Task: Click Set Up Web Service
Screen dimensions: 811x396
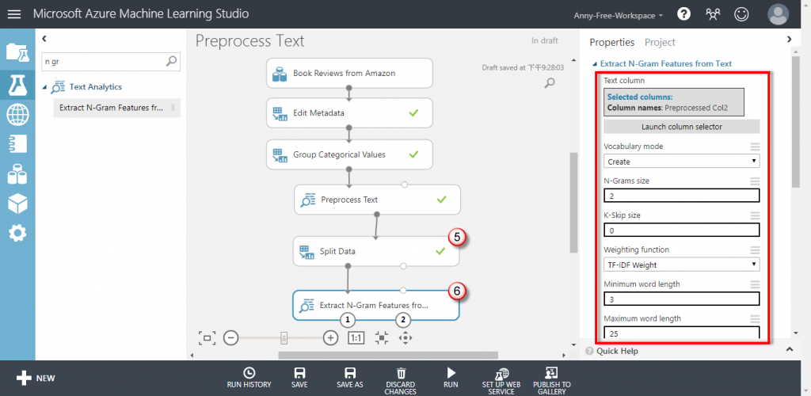Action: tap(501, 381)
